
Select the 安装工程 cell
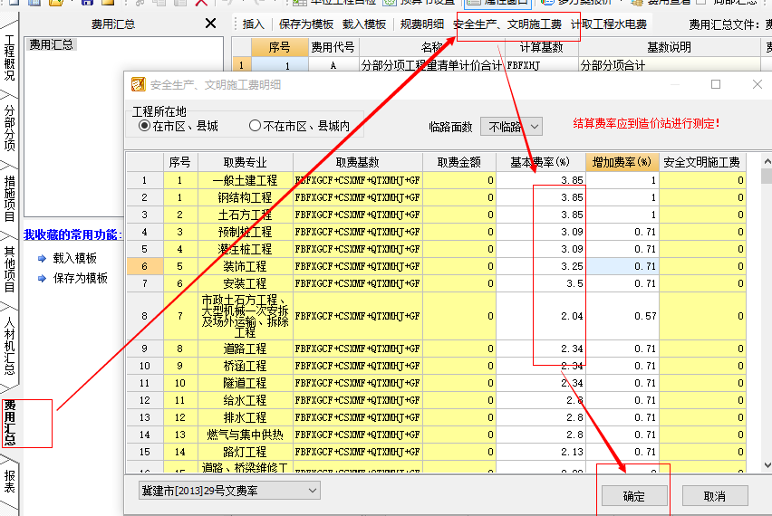click(x=246, y=284)
